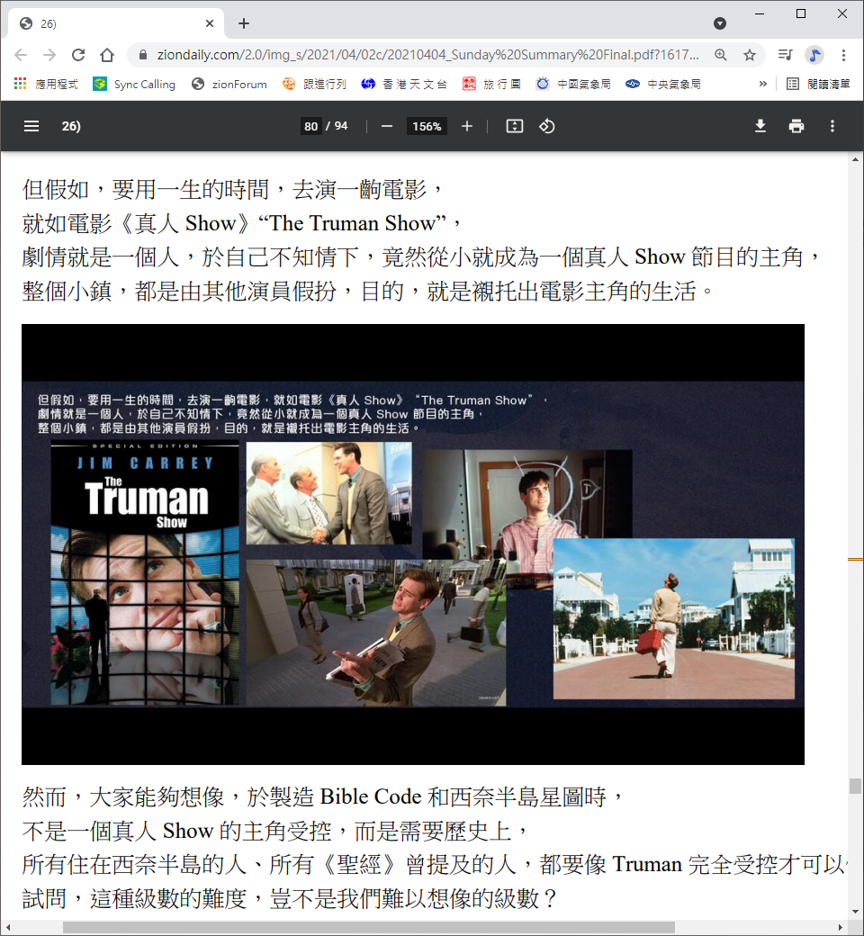The image size is (864, 936).
Task: Open the 旅行團 bookmark
Action: (492, 85)
